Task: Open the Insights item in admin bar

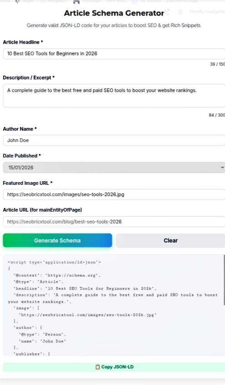Action: pos(53,1)
